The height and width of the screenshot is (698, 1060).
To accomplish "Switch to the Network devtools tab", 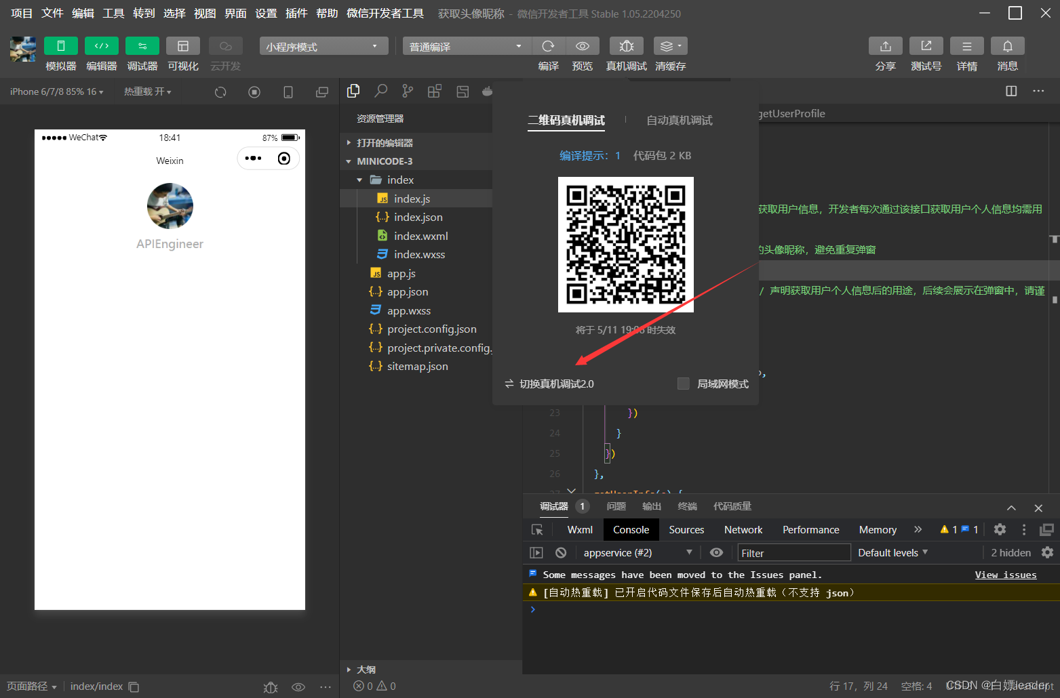I will click(743, 530).
